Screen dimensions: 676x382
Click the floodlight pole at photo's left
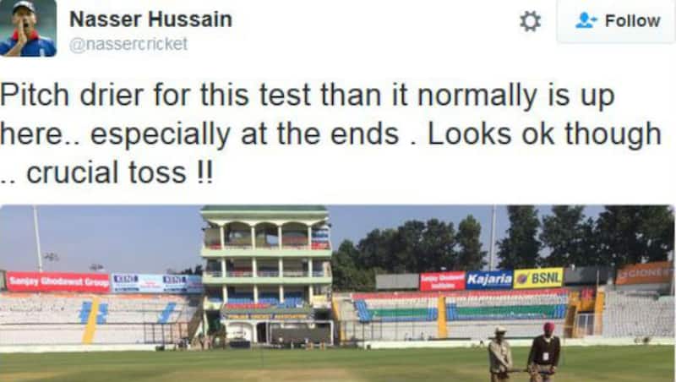click(38, 238)
